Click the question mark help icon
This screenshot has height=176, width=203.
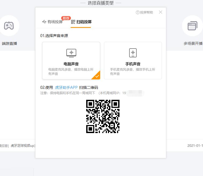(138, 12)
